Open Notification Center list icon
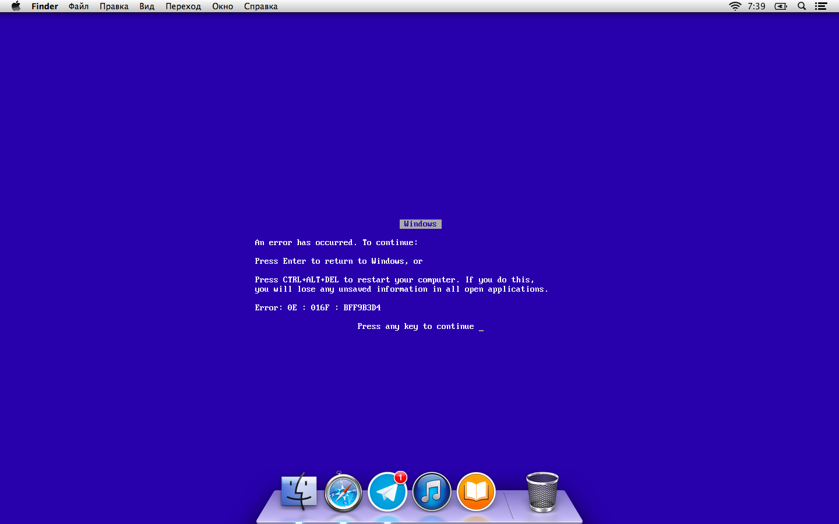Screen dimensions: 839x524 (x=821, y=6)
